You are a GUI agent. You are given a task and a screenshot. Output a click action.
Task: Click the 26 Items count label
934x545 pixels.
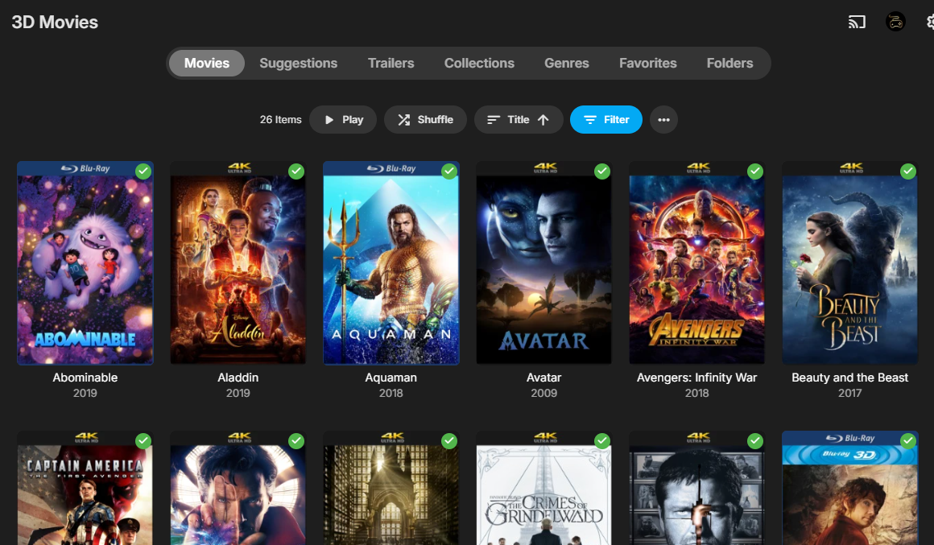[280, 120]
